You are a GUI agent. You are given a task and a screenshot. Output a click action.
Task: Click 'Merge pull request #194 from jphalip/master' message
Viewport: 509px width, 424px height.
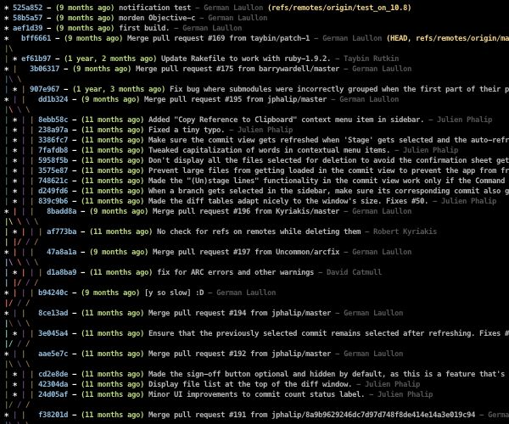coord(239,313)
